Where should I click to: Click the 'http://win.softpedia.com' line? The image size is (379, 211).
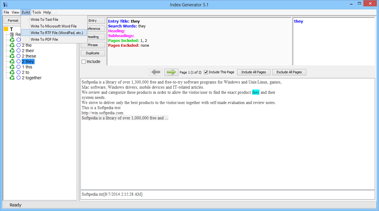[x=102, y=113]
